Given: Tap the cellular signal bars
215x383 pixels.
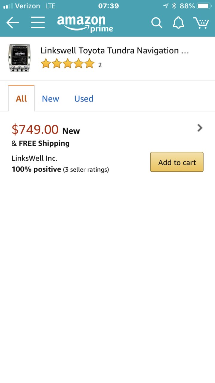Looking at the screenshot, I should click(x=8, y=6).
